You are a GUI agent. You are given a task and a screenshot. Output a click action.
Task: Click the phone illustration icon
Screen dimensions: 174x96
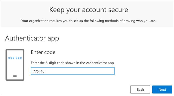click(15, 65)
